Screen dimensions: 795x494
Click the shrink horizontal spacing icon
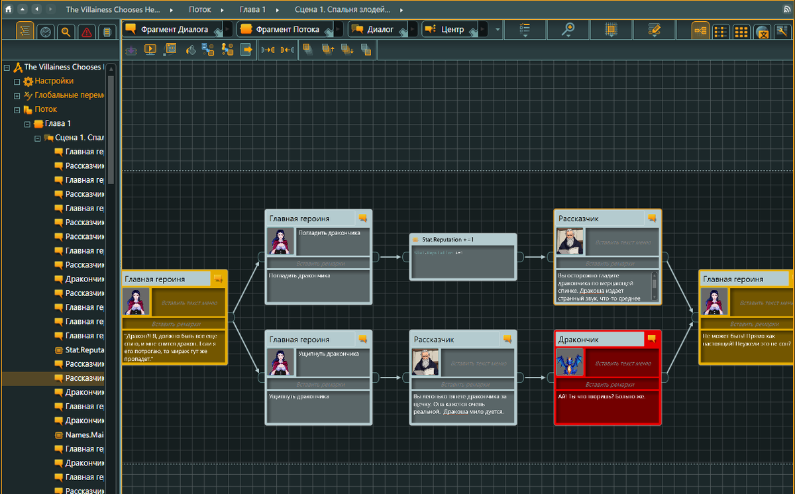point(287,50)
